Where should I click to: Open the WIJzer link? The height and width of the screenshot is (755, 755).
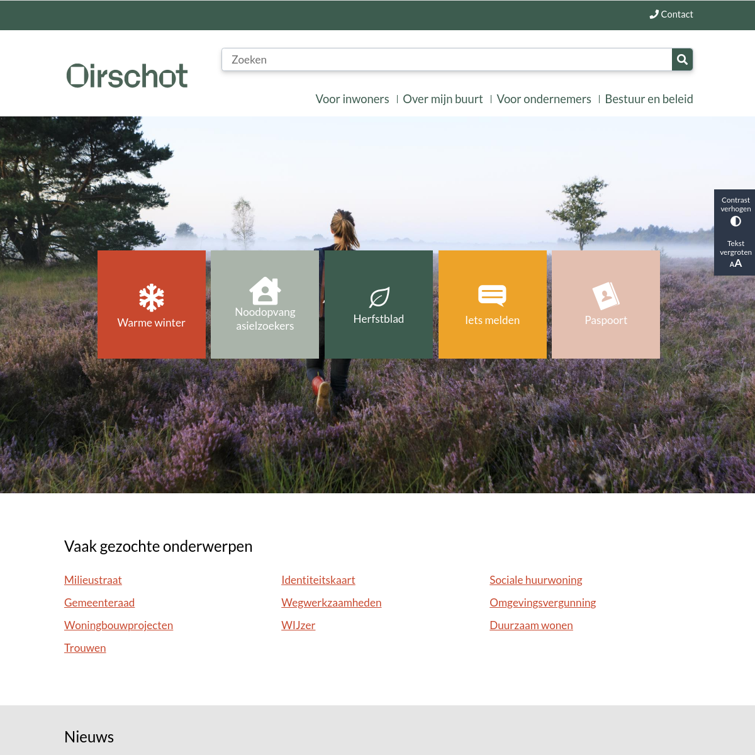click(298, 625)
